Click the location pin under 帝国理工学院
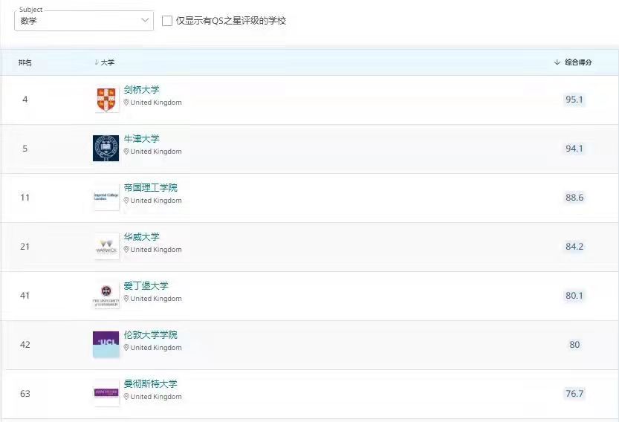This screenshot has height=422, width=619. point(126,200)
